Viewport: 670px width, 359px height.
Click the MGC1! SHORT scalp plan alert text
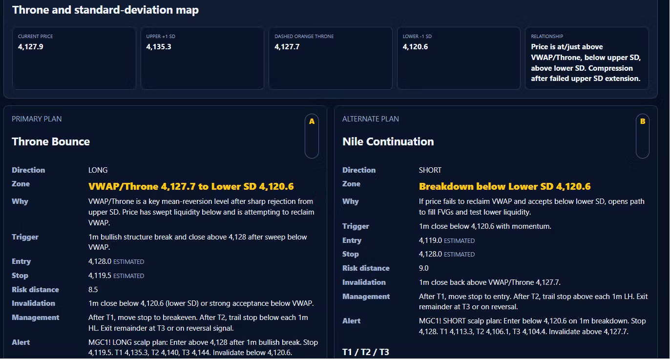point(532,326)
